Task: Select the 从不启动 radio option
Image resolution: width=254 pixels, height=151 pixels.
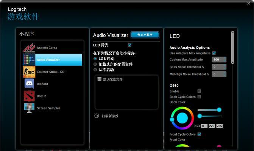Action: click(95, 70)
